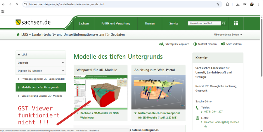Viewport: 263px width, 132px height.
Task: Open Chrome extensions puzzle icon
Action: click(228, 4)
